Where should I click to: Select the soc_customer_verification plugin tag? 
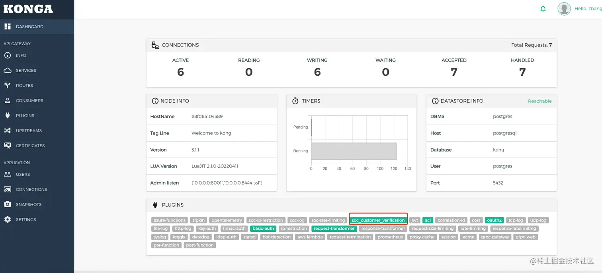(378, 220)
